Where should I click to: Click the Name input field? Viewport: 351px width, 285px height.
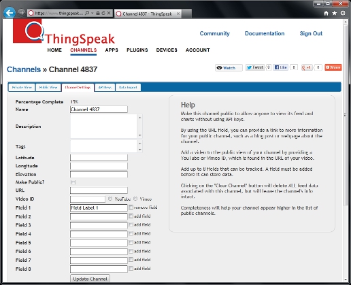click(99, 110)
